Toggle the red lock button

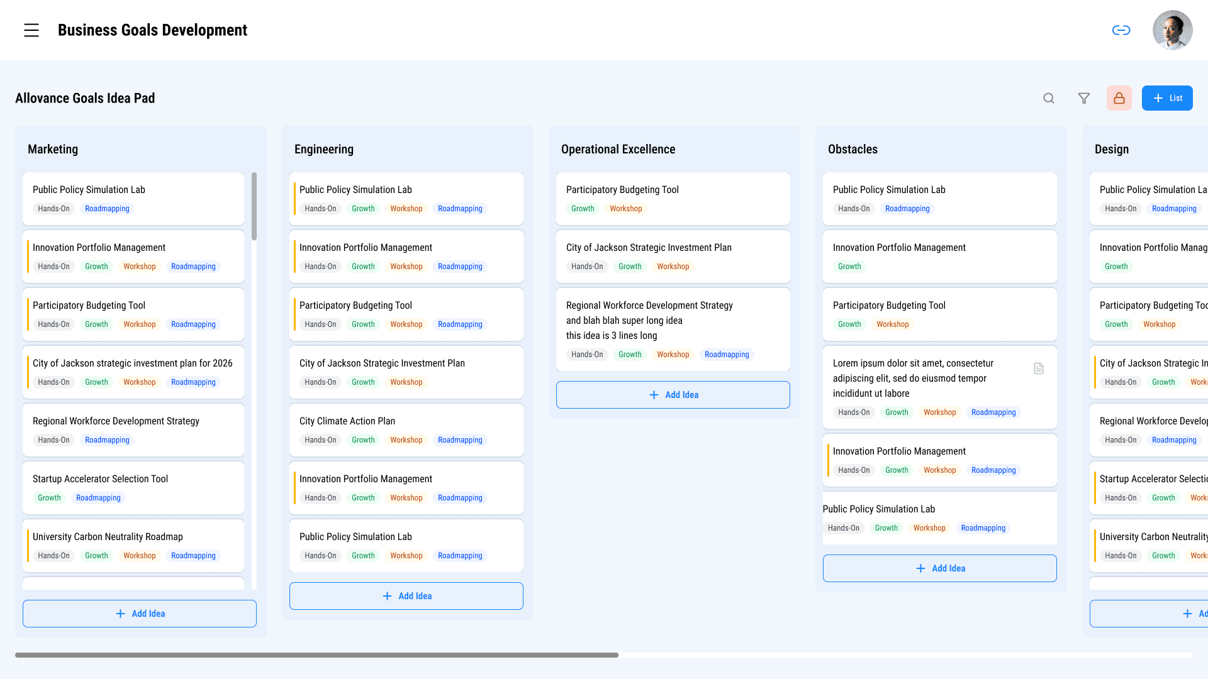(x=1119, y=98)
